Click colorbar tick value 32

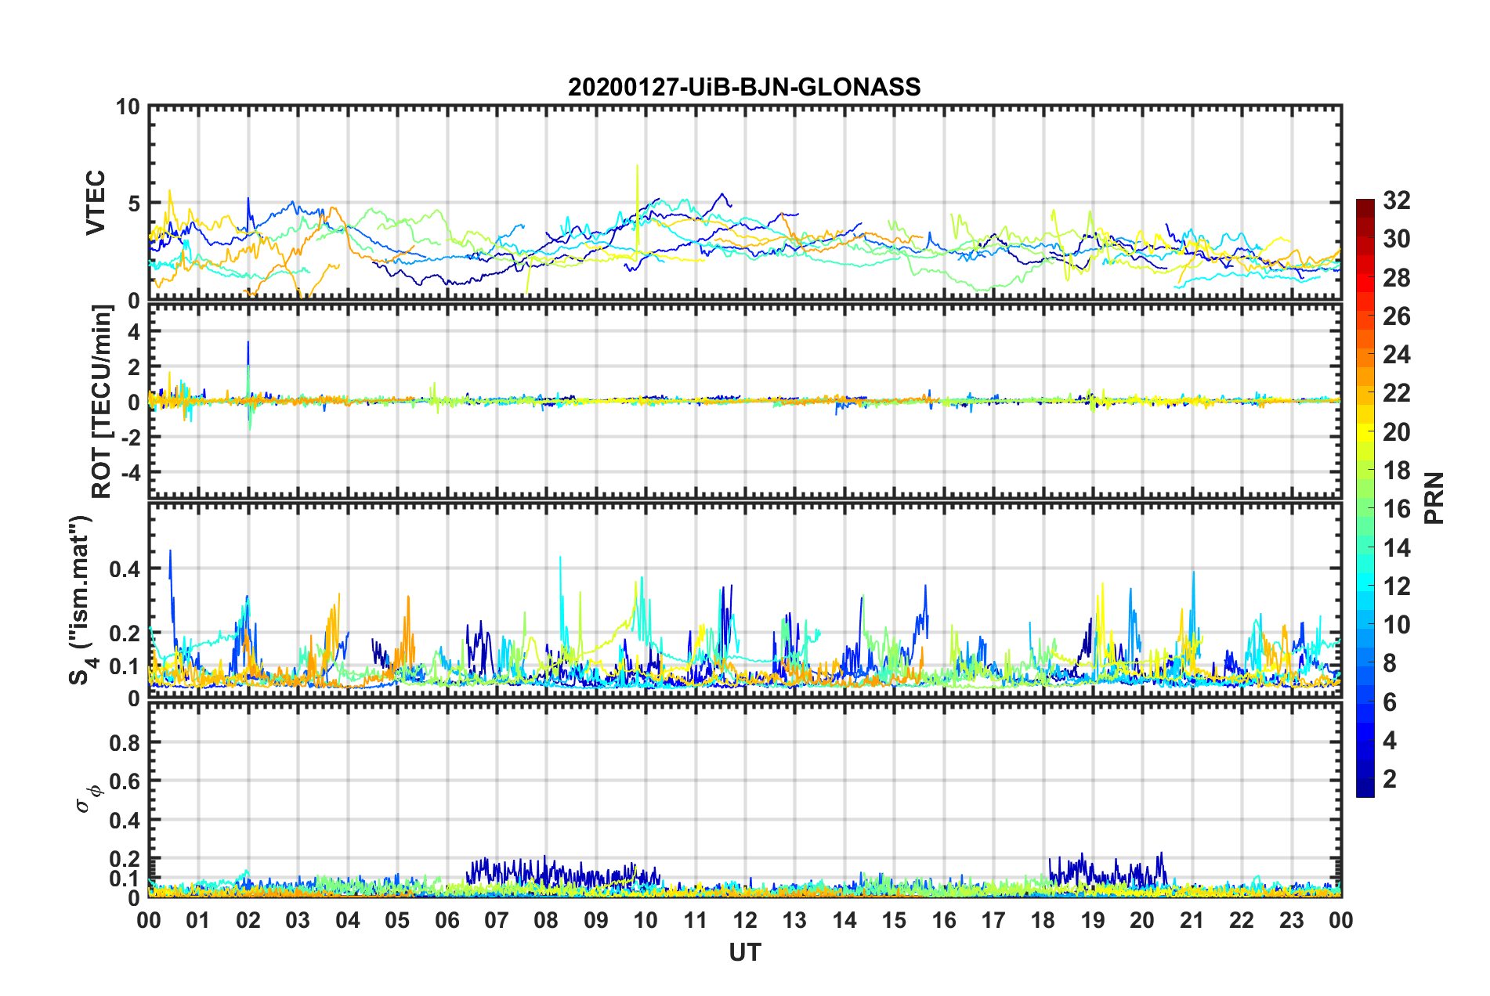tap(1396, 200)
